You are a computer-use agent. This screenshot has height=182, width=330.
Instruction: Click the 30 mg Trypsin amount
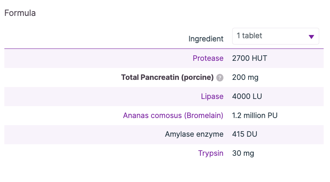(243, 153)
